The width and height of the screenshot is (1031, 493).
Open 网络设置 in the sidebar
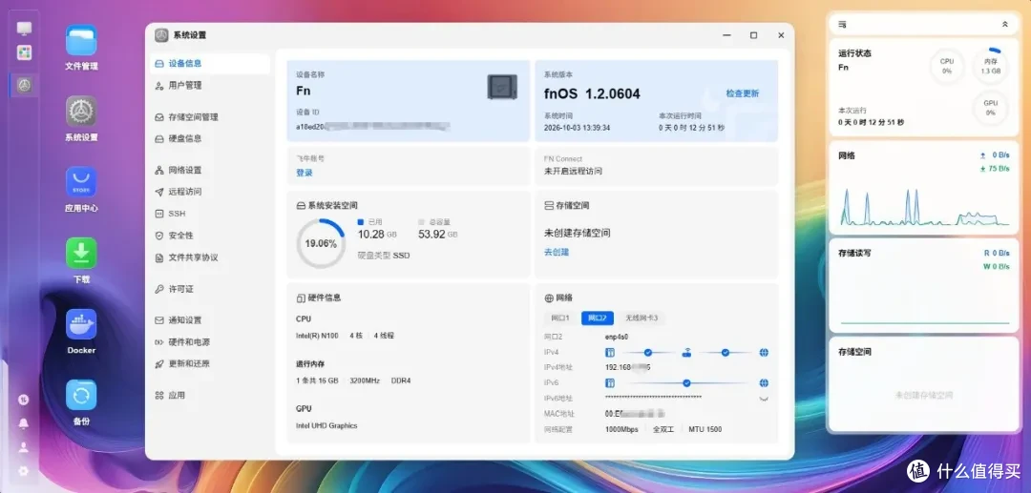(x=210, y=170)
